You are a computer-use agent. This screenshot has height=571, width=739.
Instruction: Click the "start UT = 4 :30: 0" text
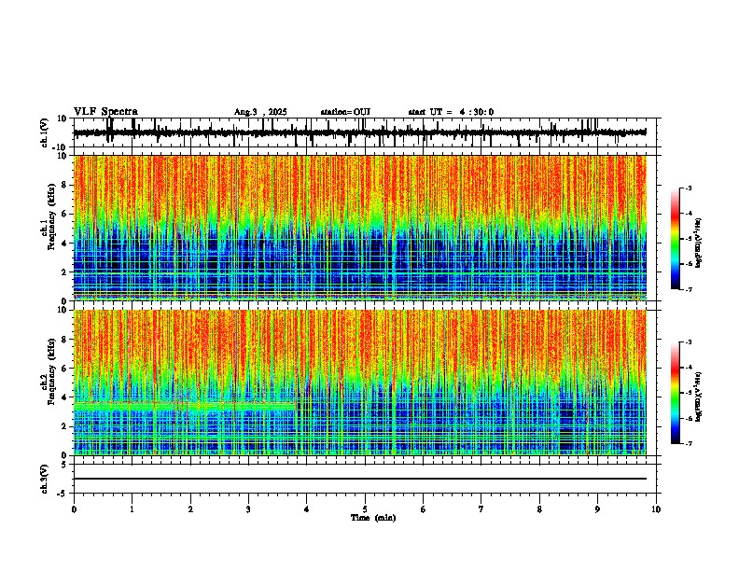[451, 112]
